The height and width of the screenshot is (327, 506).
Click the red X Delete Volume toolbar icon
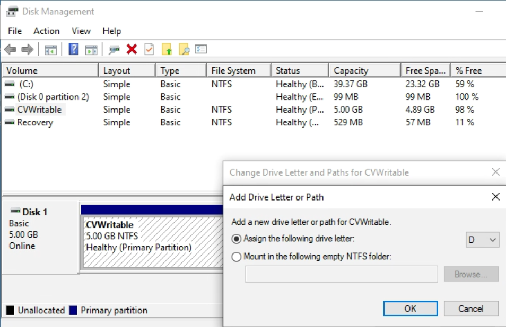click(132, 50)
